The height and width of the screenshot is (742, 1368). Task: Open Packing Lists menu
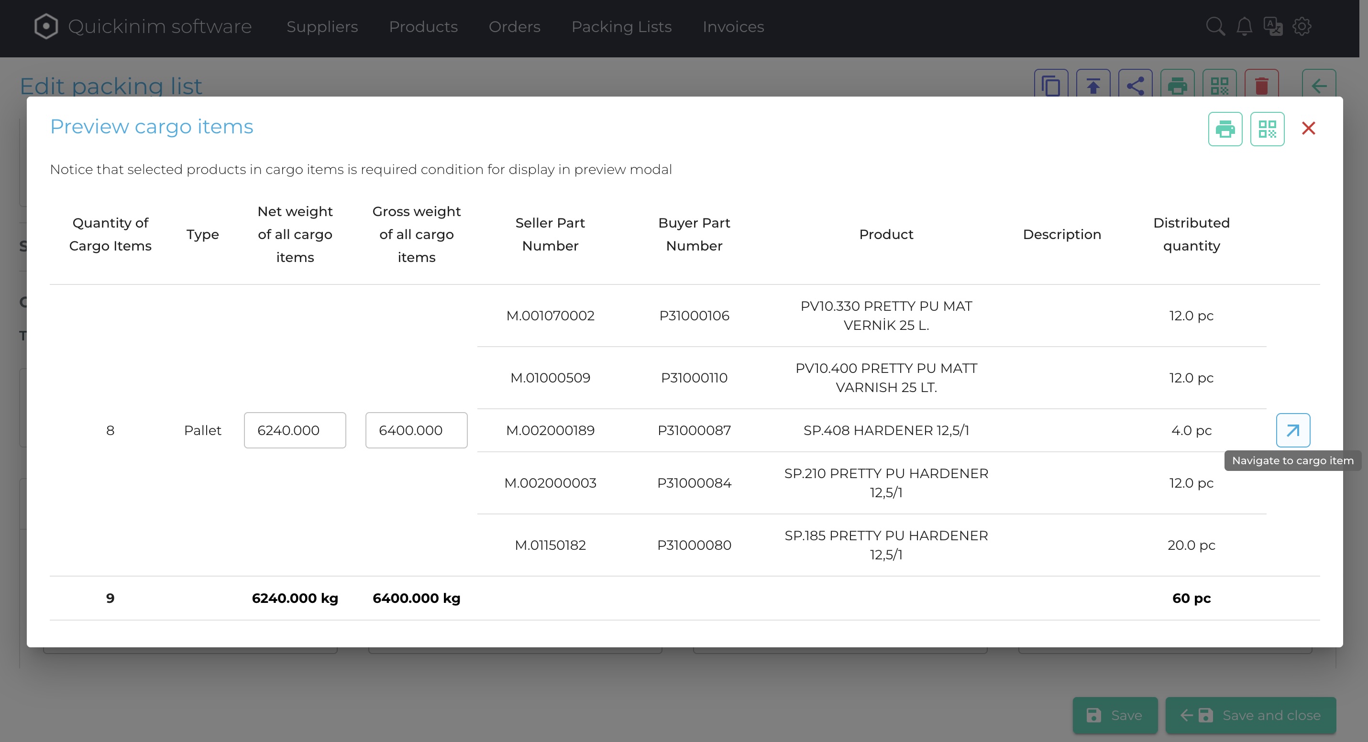pos(621,27)
